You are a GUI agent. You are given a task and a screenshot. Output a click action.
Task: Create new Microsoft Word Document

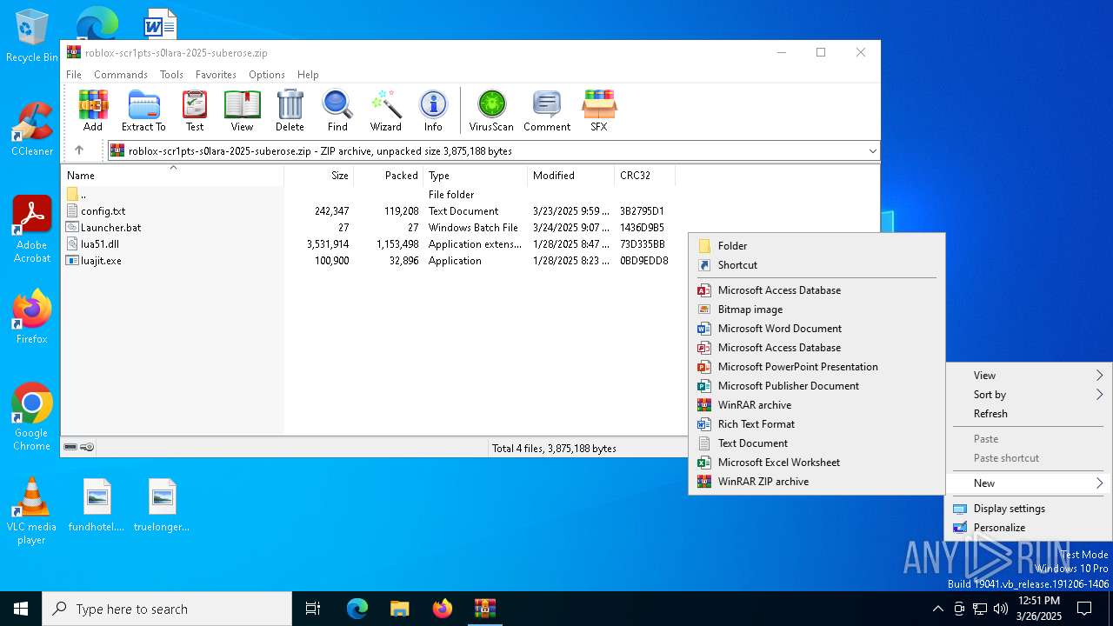(x=816, y=329)
